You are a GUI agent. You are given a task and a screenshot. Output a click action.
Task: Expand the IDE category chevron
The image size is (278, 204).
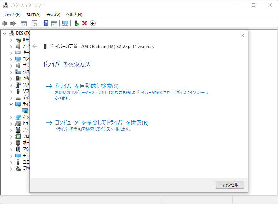(x=11, y=40)
